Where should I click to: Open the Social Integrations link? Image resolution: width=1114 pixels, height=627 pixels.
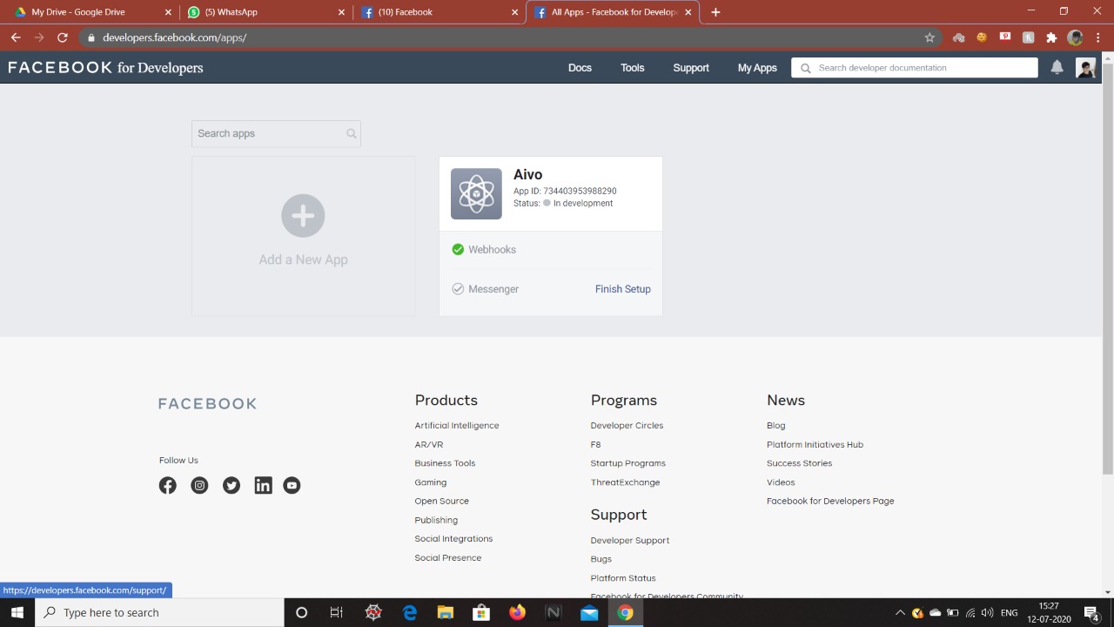click(x=453, y=539)
